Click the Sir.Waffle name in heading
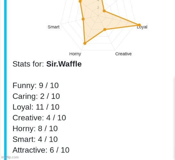This screenshot has height=160, width=175. point(64,64)
